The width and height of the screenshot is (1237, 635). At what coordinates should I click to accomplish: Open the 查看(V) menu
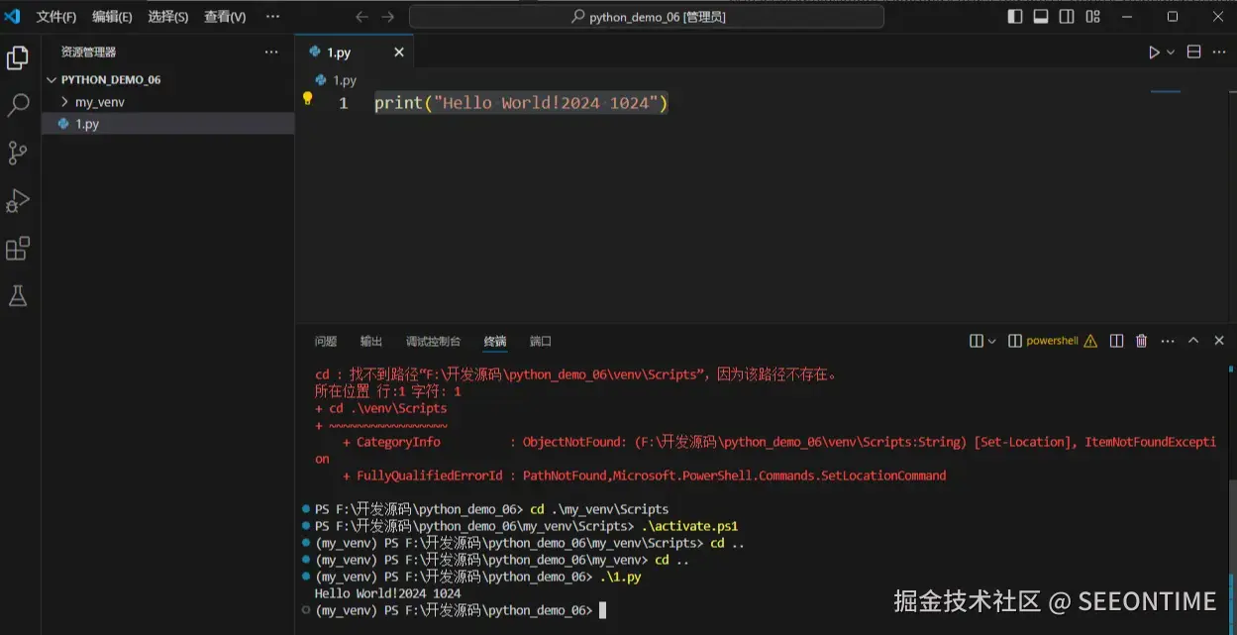(225, 17)
